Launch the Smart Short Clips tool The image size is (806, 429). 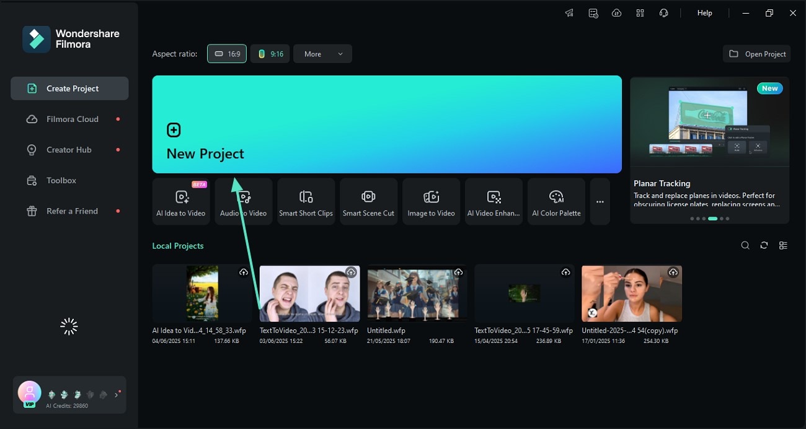tap(306, 202)
